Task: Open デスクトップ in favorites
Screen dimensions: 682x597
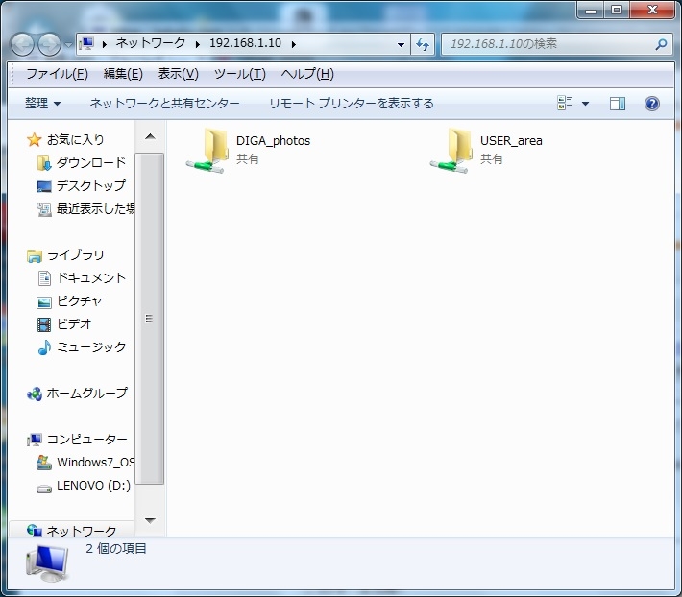Action: (x=91, y=185)
